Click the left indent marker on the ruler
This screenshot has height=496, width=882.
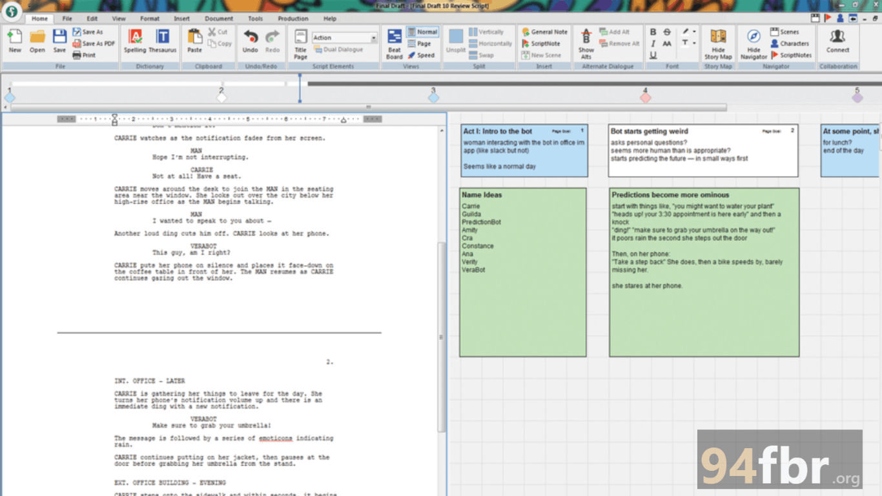(x=115, y=119)
